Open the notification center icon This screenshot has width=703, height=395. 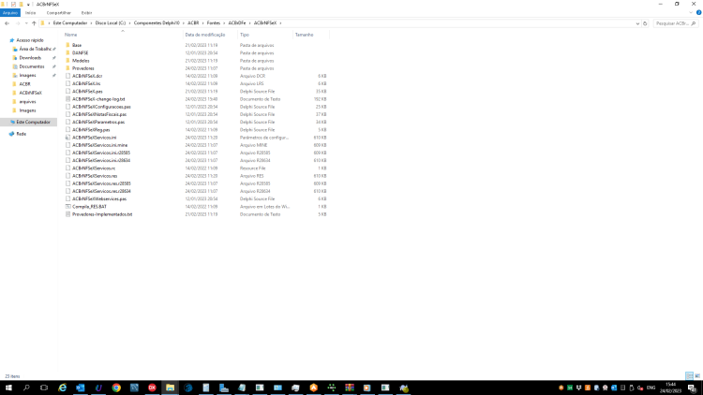693,388
